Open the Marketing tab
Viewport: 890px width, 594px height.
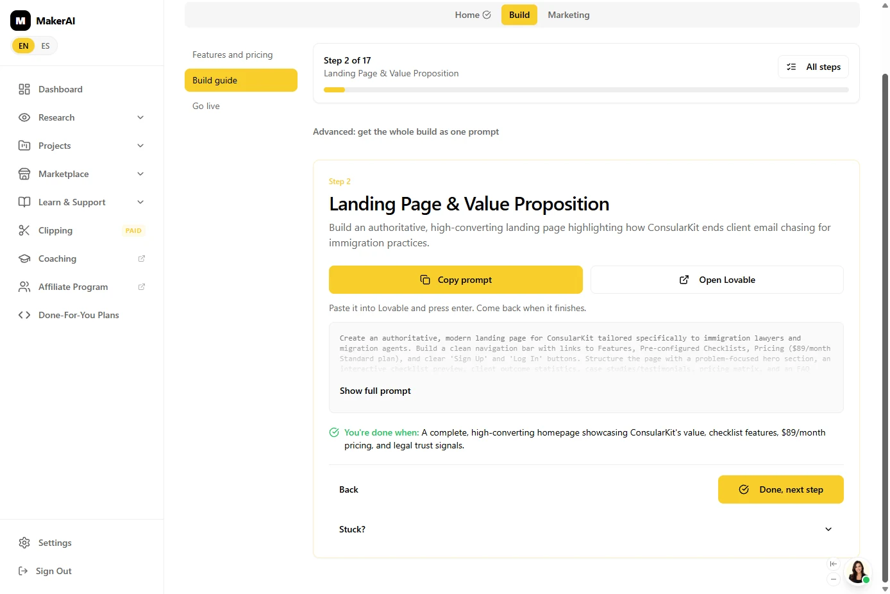coord(569,15)
